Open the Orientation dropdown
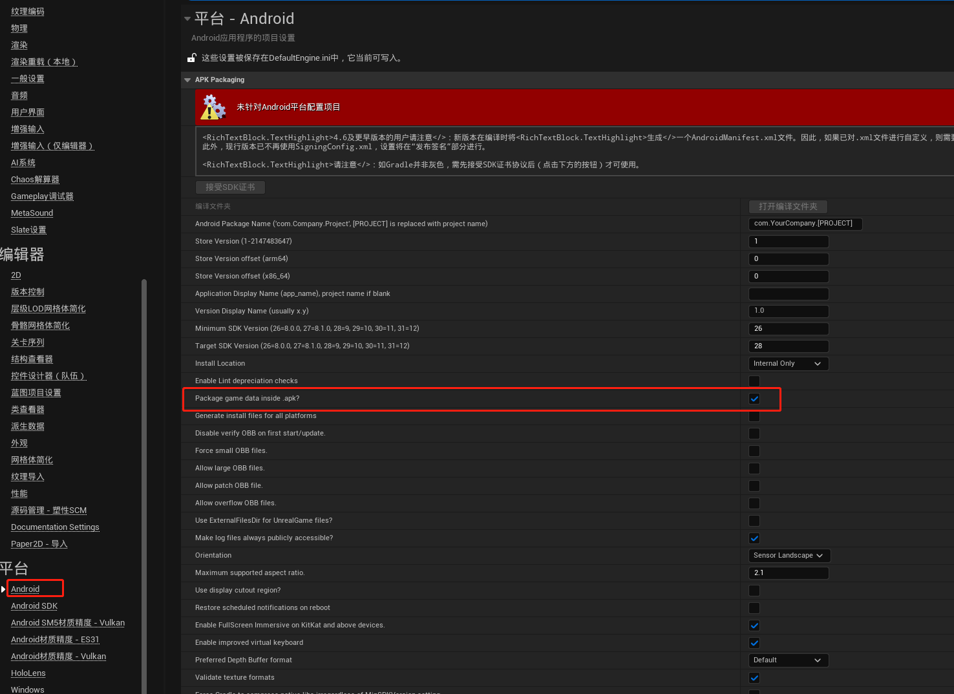Viewport: 954px width, 694px height. click(789, 556)
